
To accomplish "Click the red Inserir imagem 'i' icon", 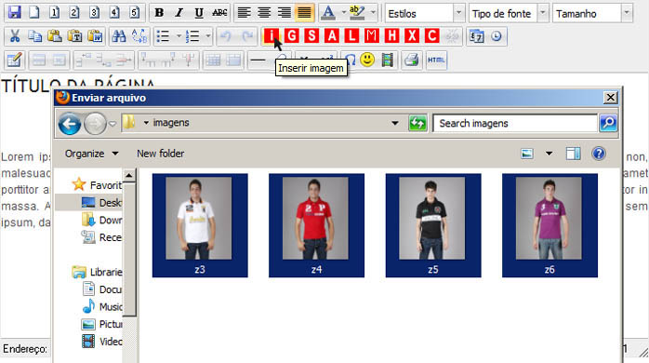I will click(x=272, y=36).
